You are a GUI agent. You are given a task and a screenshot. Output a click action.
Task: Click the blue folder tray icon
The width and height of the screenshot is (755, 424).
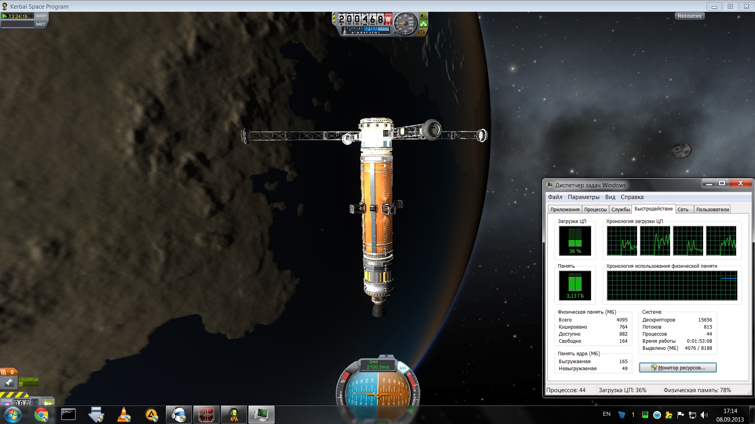click(x=622, y=415)
